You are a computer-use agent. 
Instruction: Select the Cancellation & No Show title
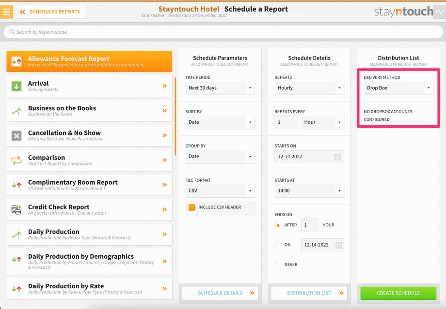coord(64,133)
